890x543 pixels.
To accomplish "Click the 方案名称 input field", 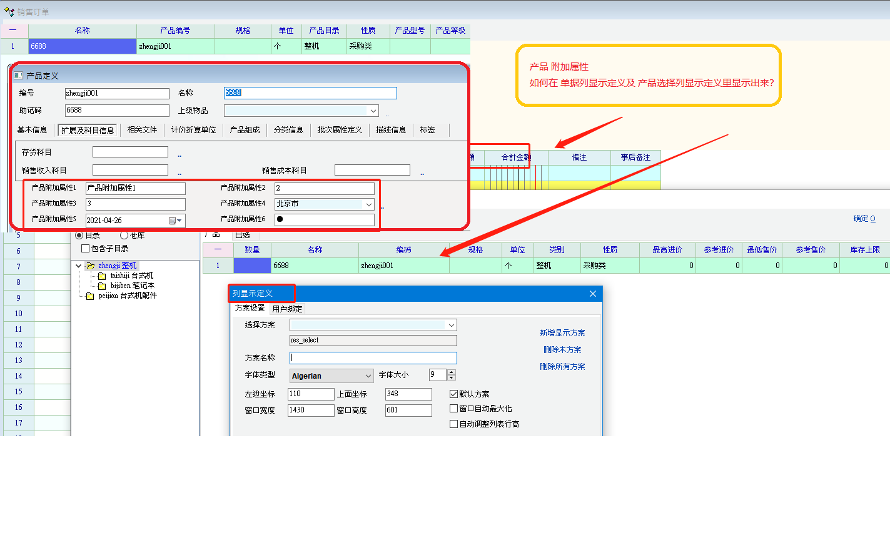I will pyautogui.click(x=373, y=358).
